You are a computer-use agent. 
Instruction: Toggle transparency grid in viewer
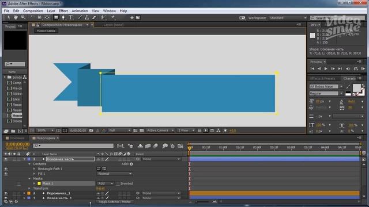(142, 131)
